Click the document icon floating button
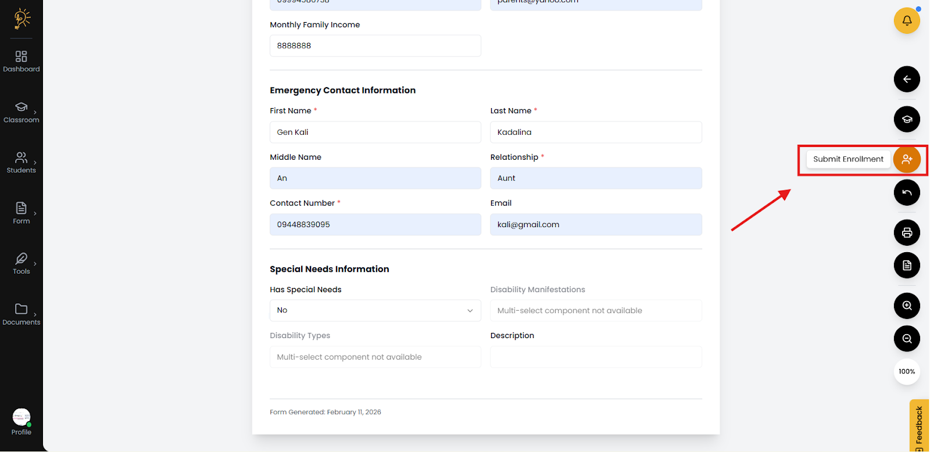 point(906,266)
